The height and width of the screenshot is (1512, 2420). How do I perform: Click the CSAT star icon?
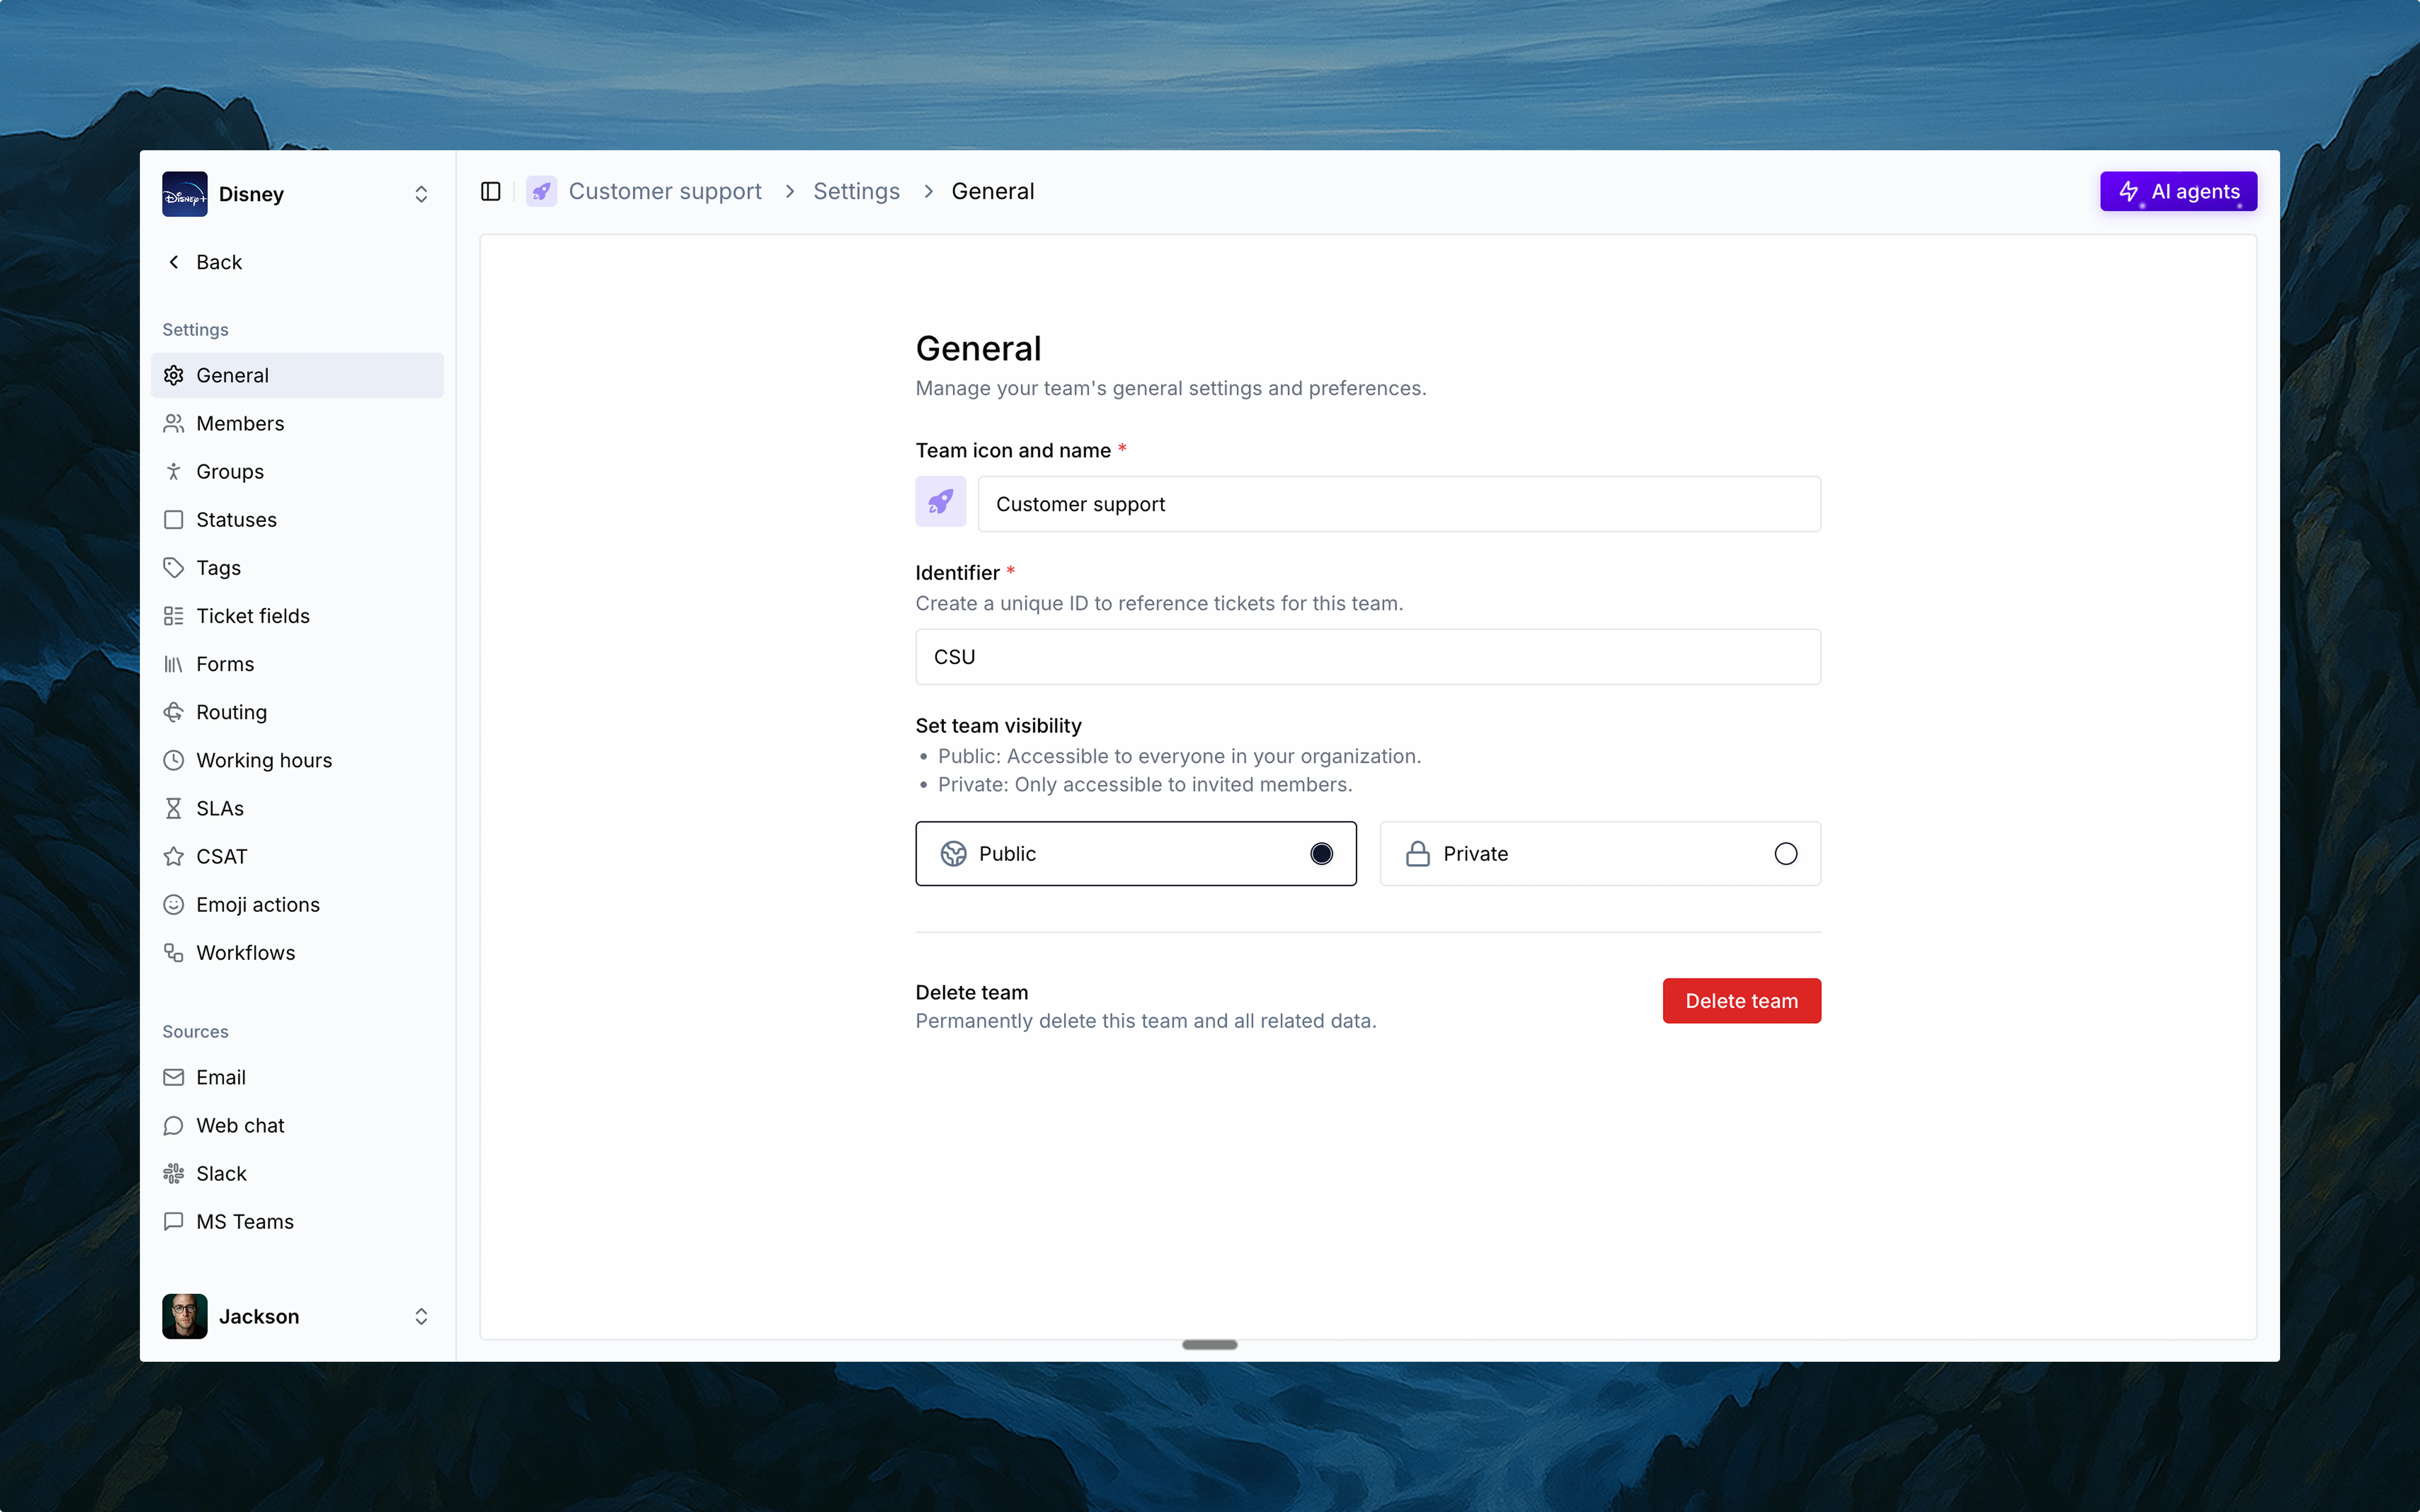coord(174,856)
